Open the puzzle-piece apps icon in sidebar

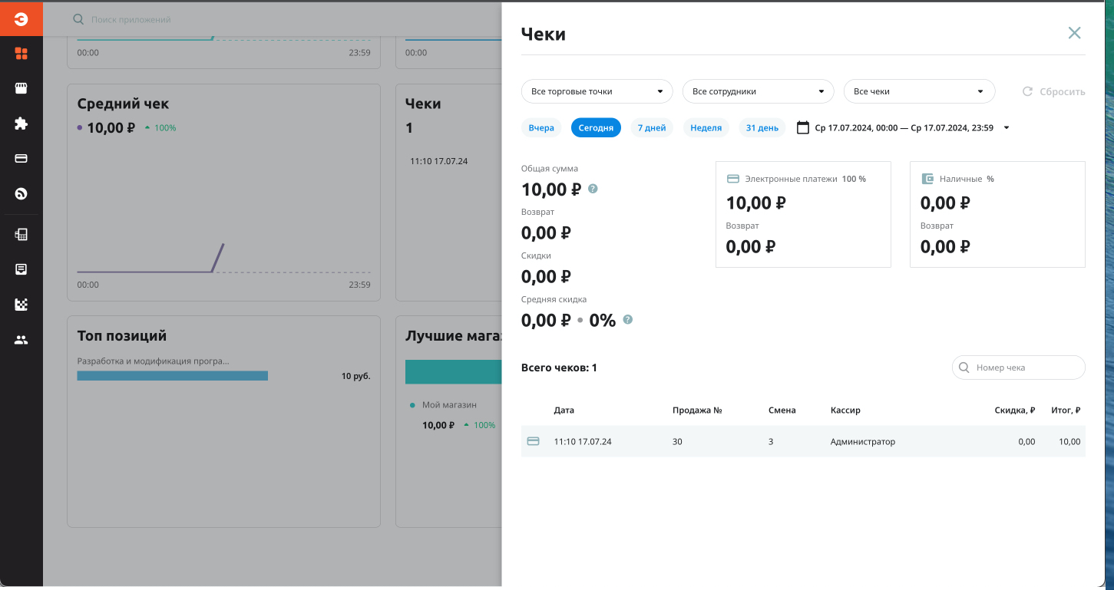click(21, 124)
